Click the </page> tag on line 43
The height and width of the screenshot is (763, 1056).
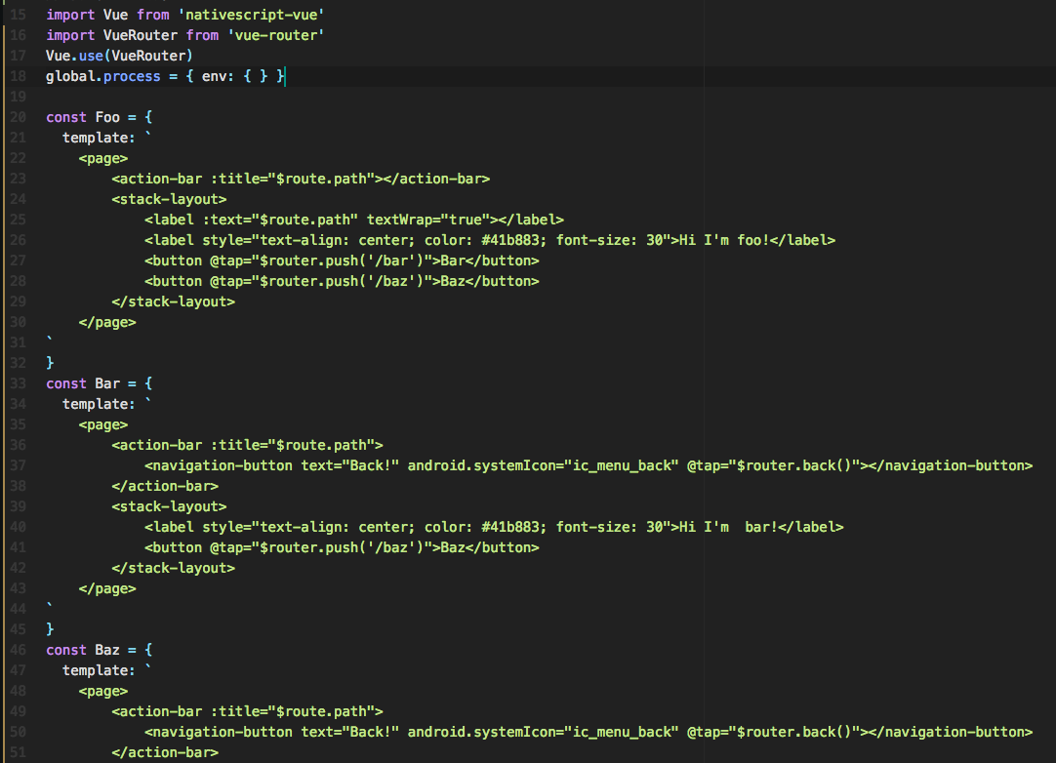coord(107,588)
